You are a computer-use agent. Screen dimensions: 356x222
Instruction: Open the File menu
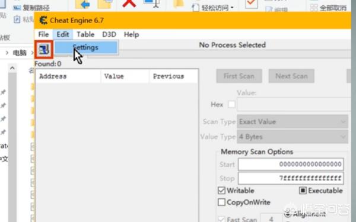[x=43, y=34]
